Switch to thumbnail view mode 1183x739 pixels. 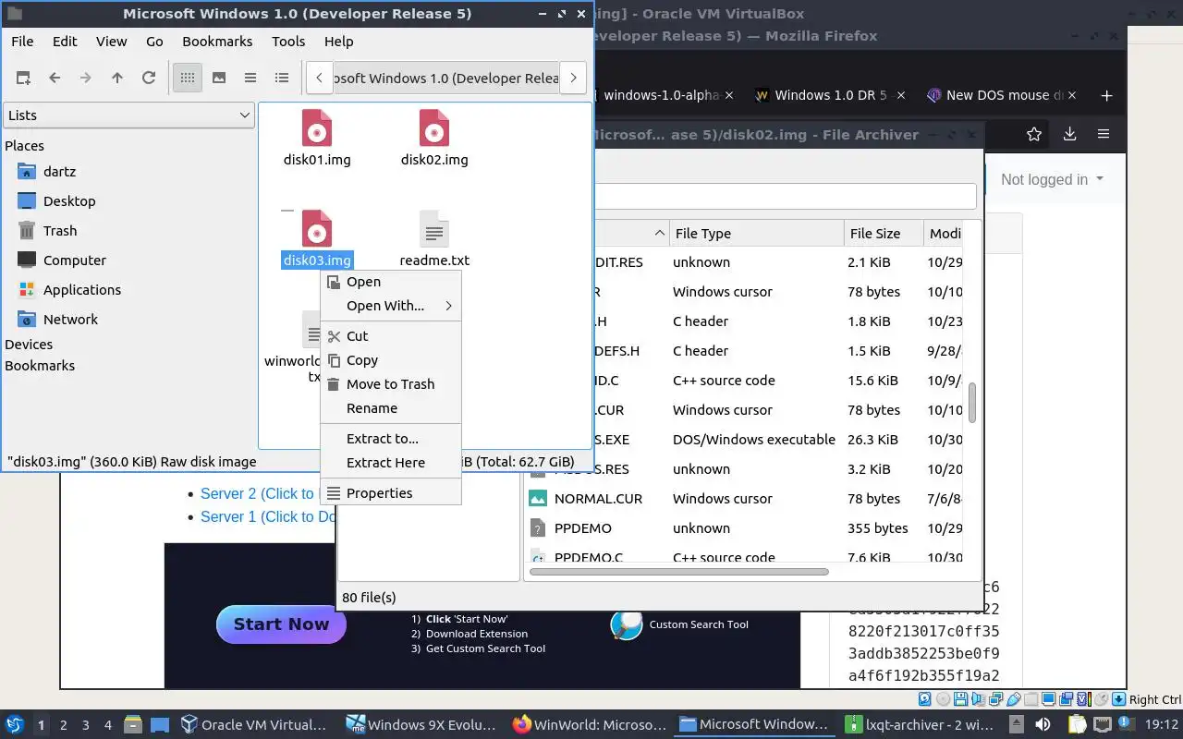pos(219,79)
